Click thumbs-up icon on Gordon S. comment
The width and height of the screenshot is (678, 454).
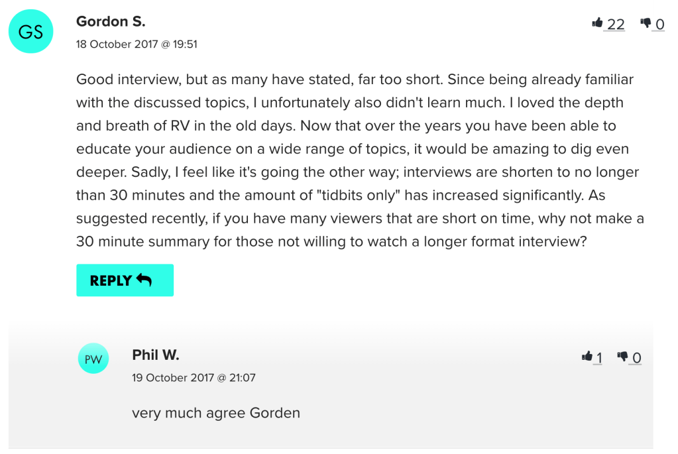597,23
